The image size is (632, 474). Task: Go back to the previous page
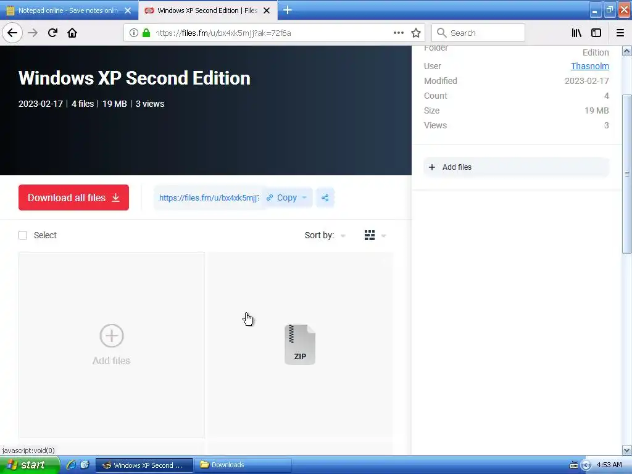coord(12,33)
